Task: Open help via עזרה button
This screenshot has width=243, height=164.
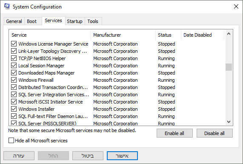Action: (19, 156)
